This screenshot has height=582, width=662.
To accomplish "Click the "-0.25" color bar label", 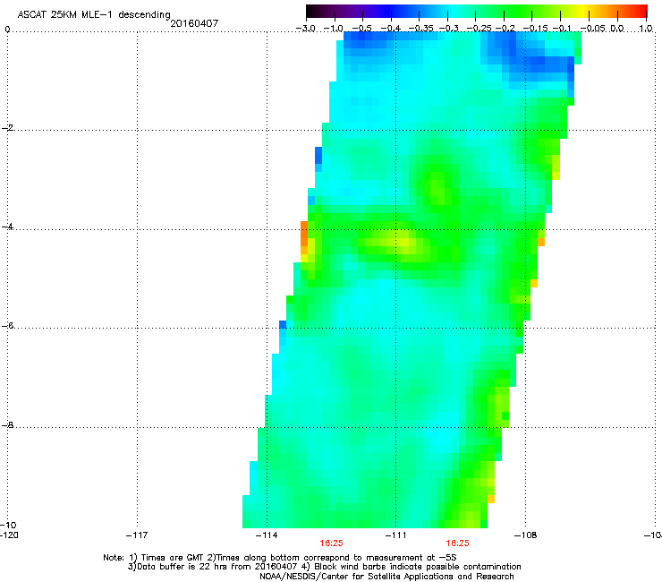I will (480, 29).
